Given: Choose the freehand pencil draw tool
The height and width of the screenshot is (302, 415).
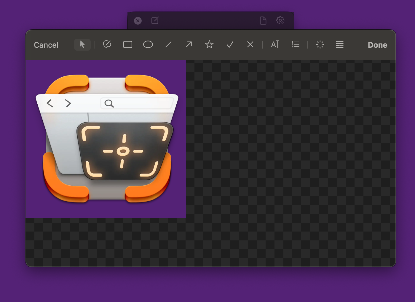Looking at the screenshot, I should pos(107,44).
